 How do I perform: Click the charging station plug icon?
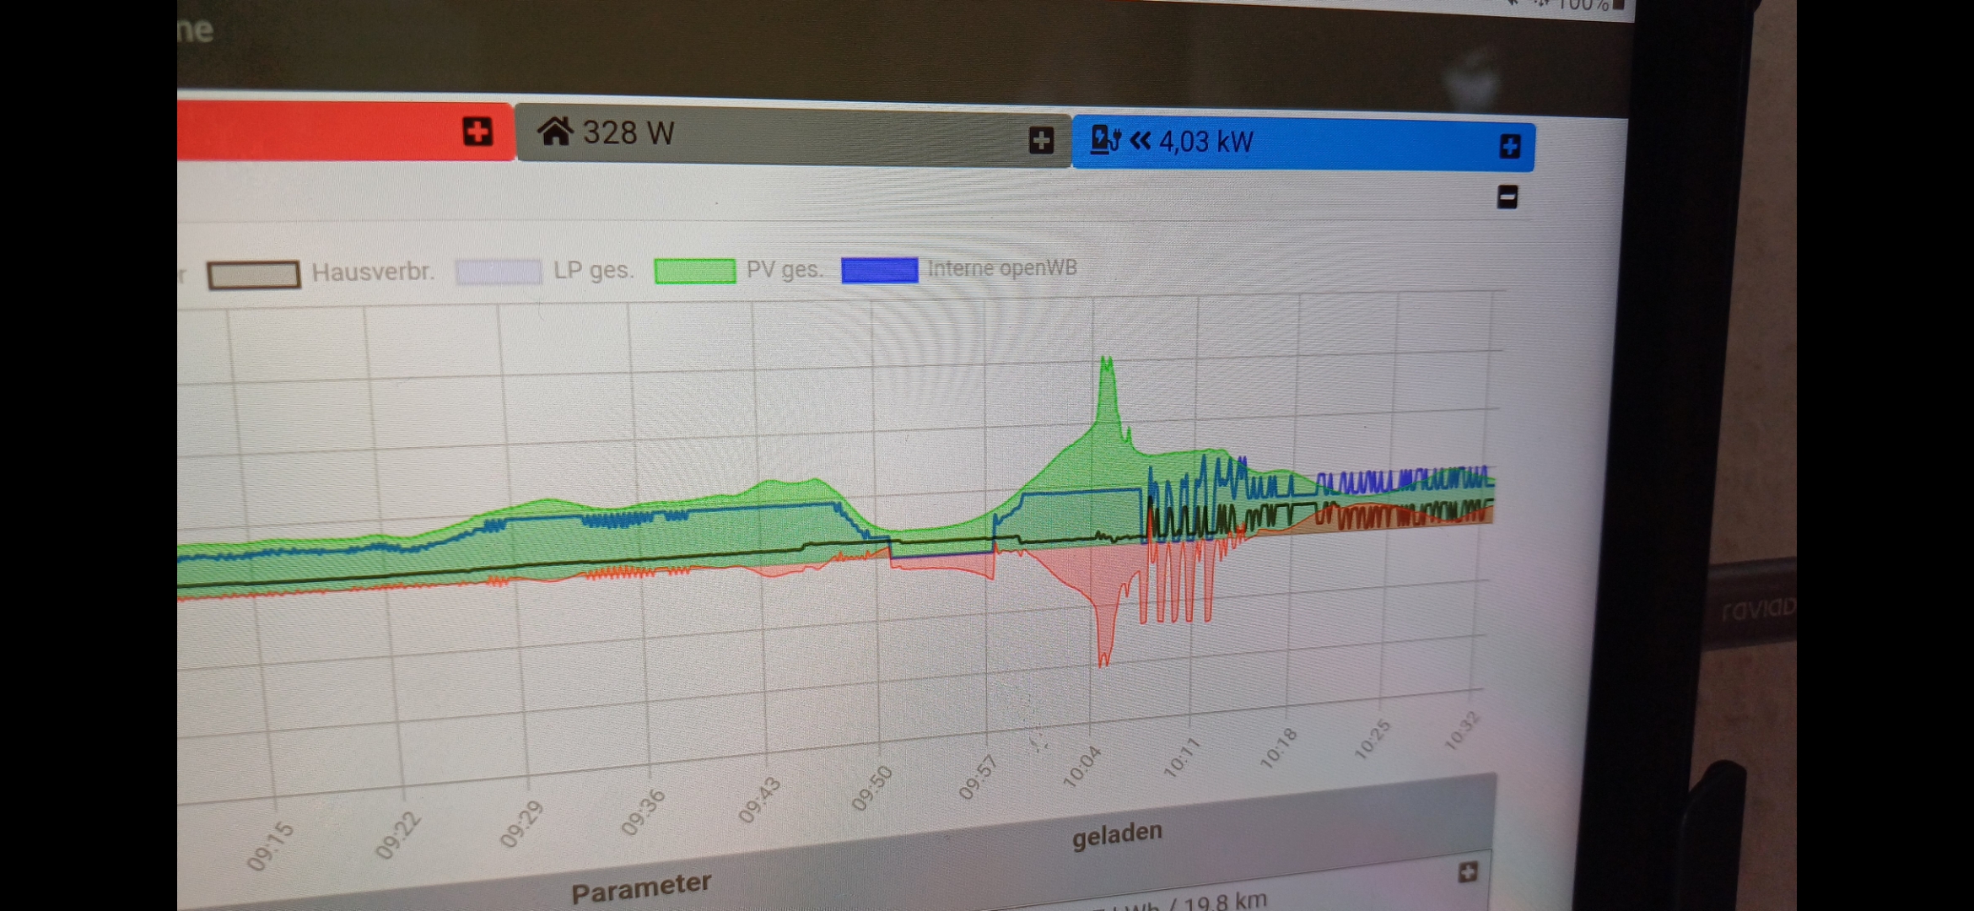(1105, 139)
